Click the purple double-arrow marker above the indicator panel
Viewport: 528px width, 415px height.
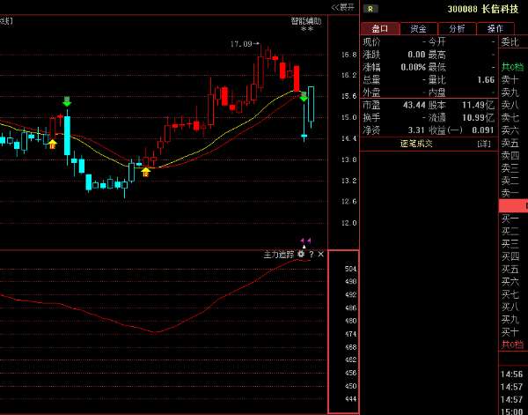click(x=305, y=240)
